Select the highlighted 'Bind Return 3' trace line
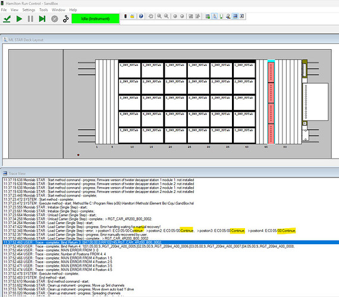This screenshot has width=339, height=297. tap(171, 242)
